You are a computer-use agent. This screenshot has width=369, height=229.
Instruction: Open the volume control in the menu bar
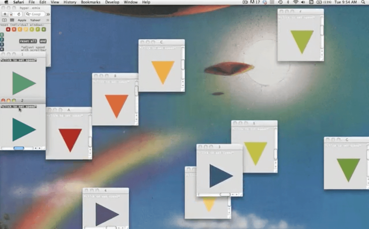303,2
